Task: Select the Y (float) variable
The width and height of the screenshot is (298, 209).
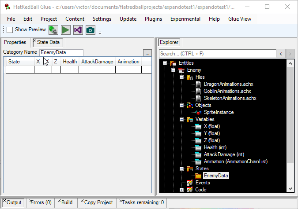Action: coord(212,133)
